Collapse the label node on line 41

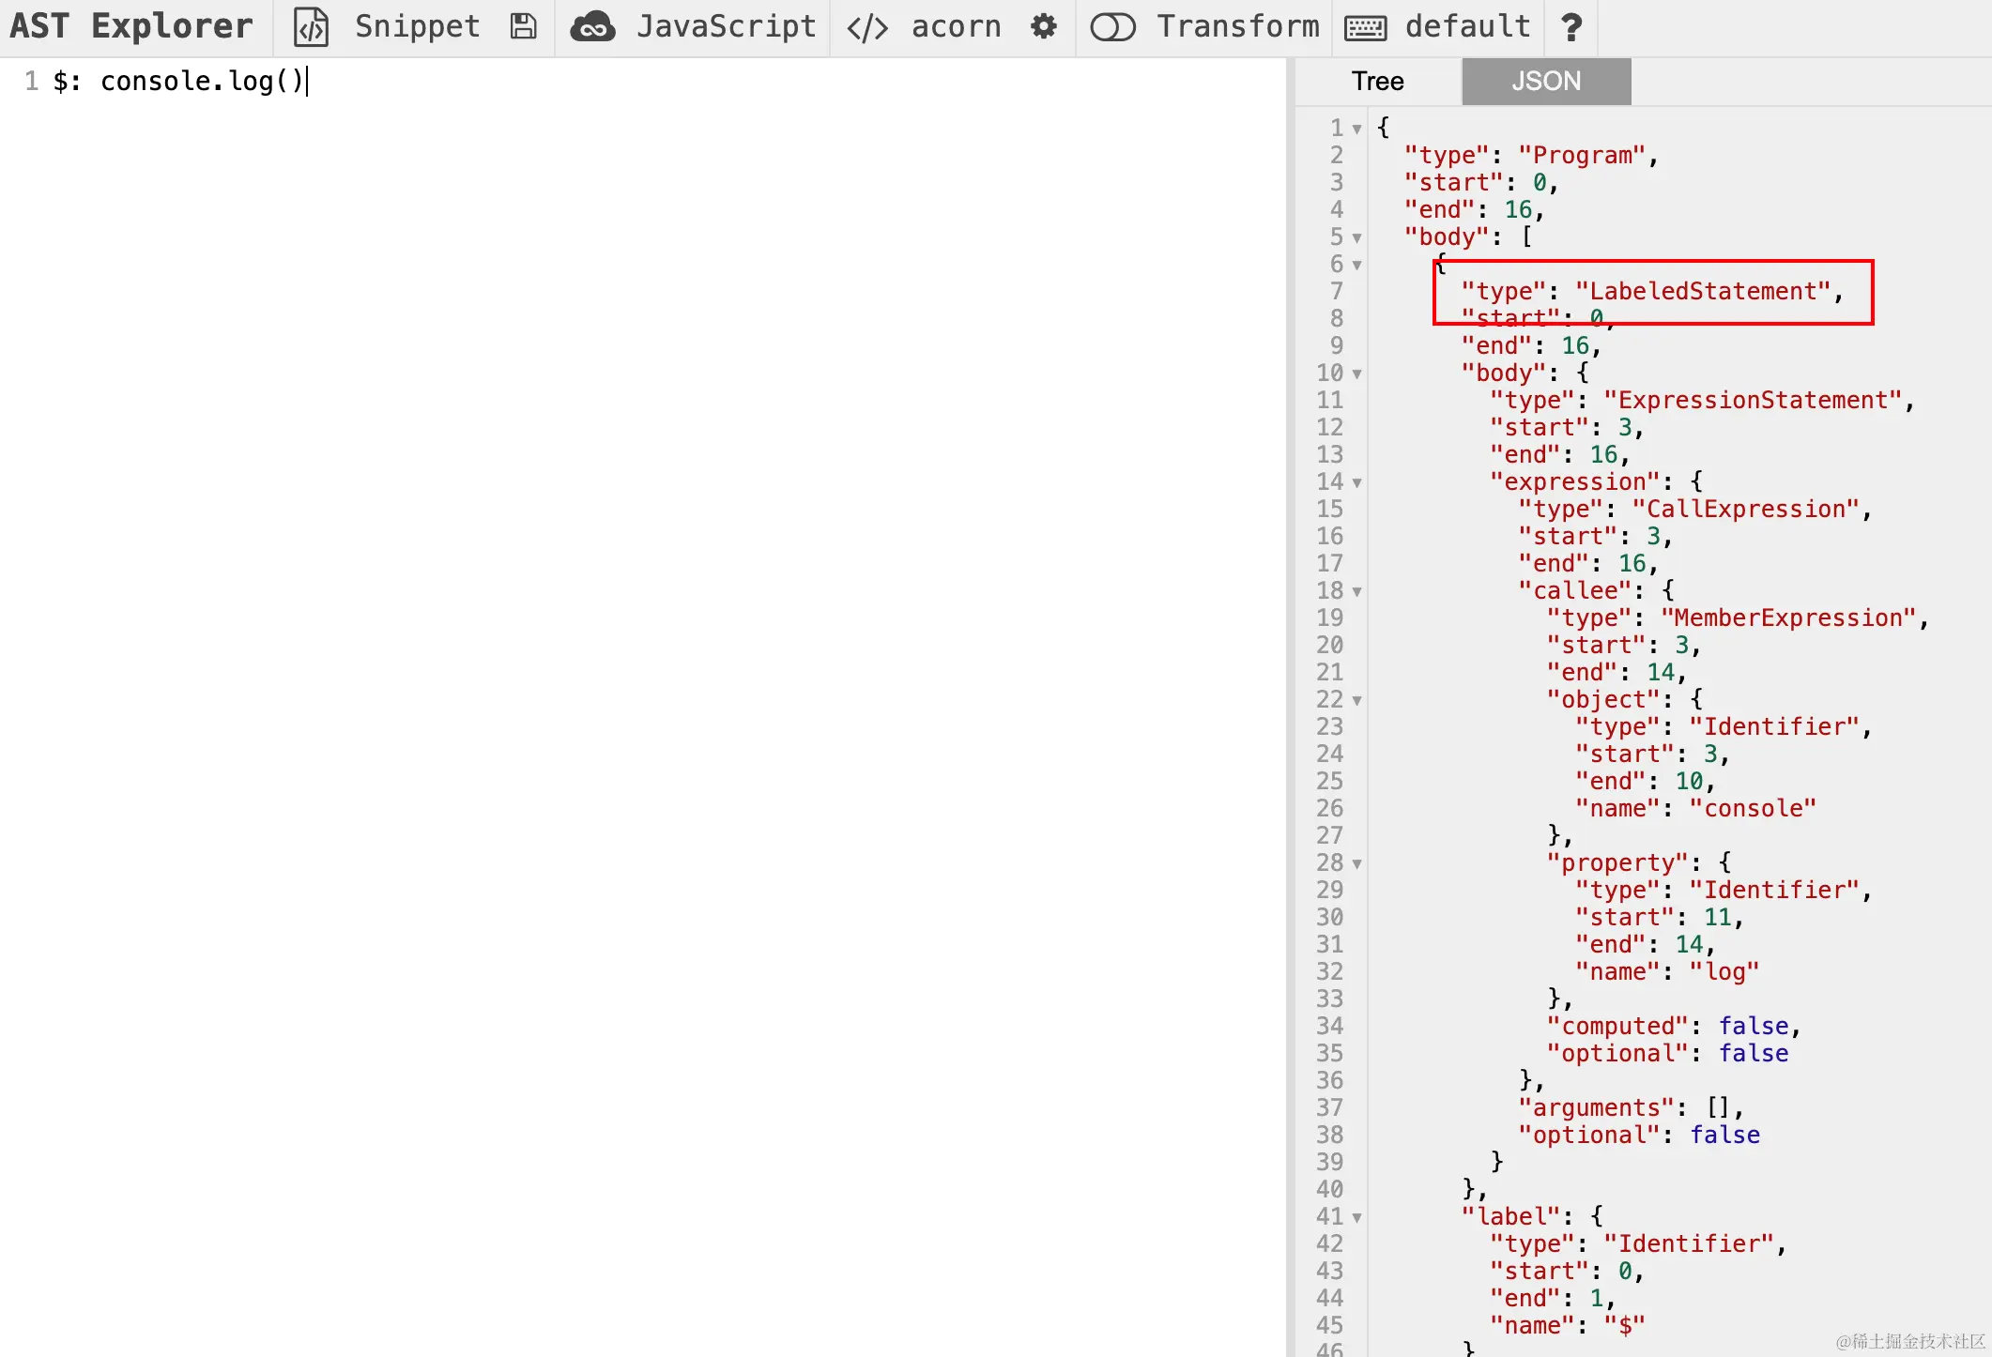coord(1356,1217)
